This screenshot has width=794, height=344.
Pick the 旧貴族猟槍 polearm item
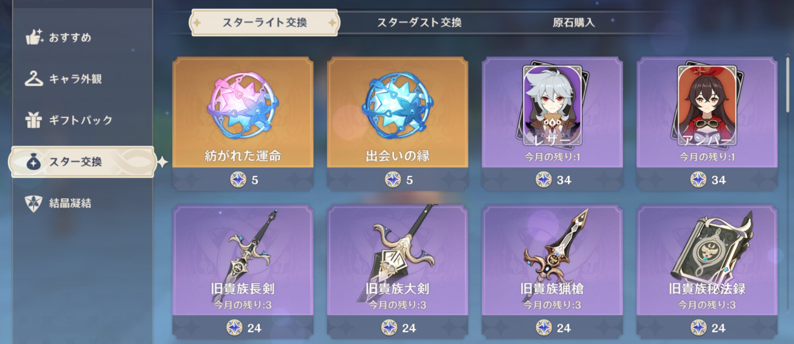pyautogui.click(x=552, y=272)
